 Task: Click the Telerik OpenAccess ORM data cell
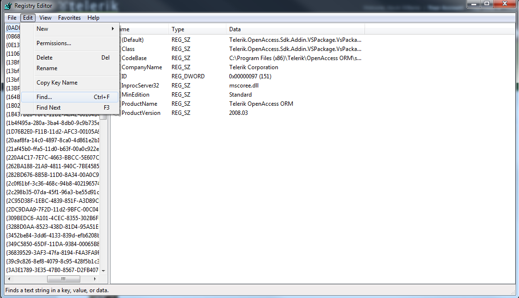pyautogui.click(x=261, y=104)
